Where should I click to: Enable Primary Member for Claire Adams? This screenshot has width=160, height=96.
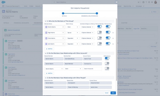[99, 38]
